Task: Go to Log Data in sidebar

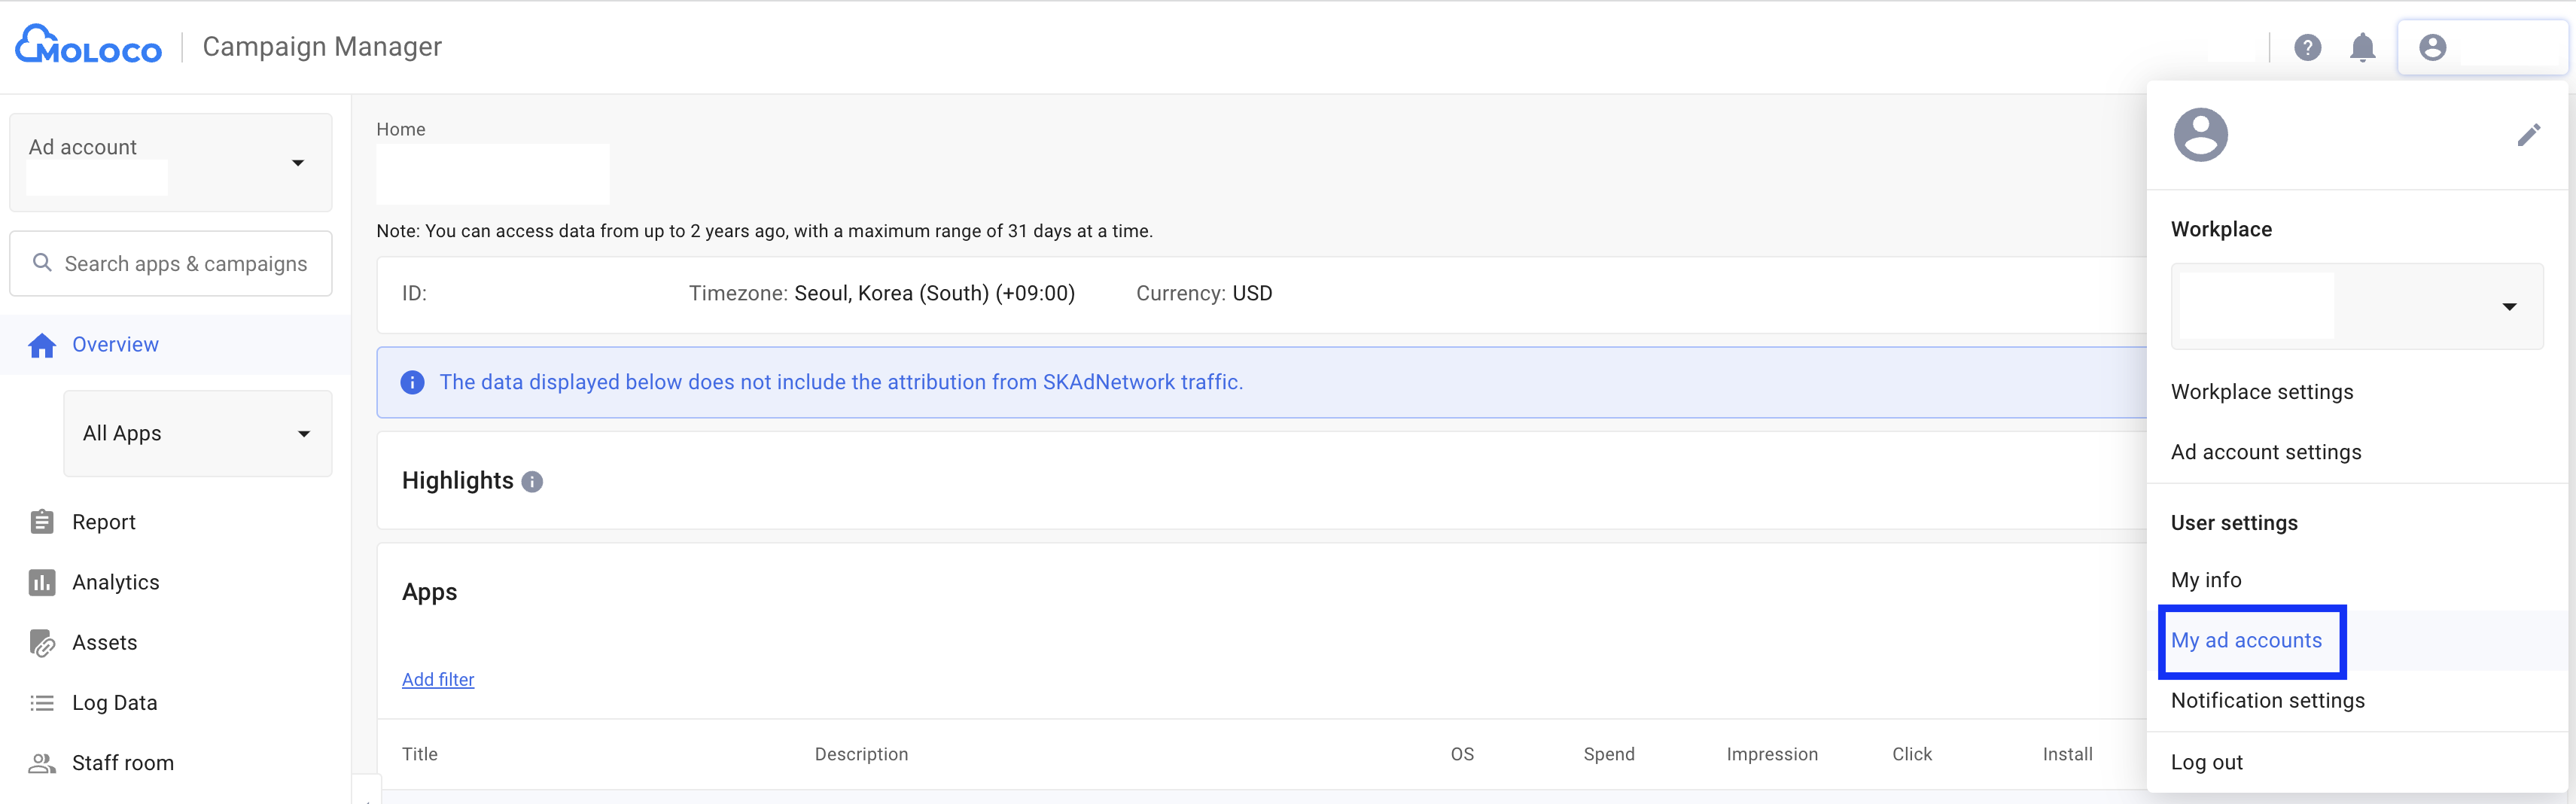Action: pyautogui.click(x=114, y=703)
